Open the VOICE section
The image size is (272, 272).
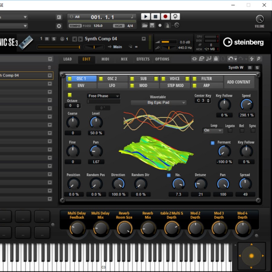click(x=175, y=79)
